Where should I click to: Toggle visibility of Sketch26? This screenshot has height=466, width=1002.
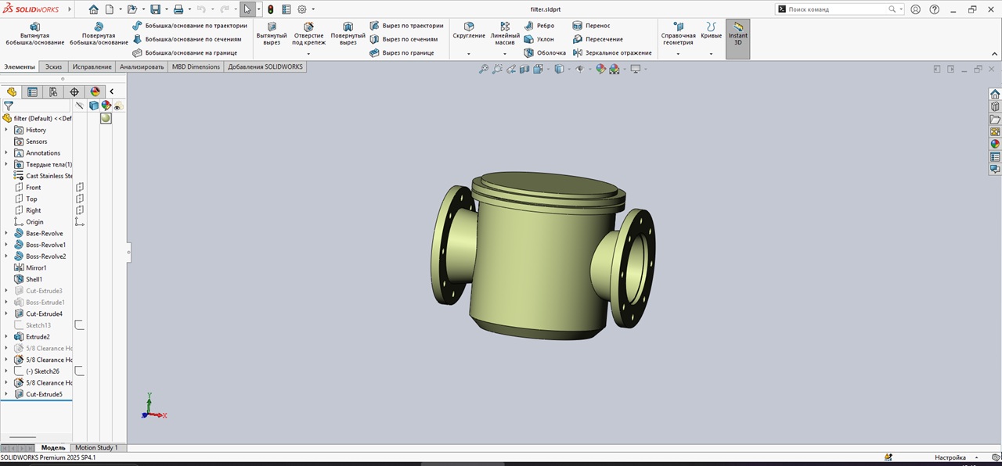tap(79, 371)
